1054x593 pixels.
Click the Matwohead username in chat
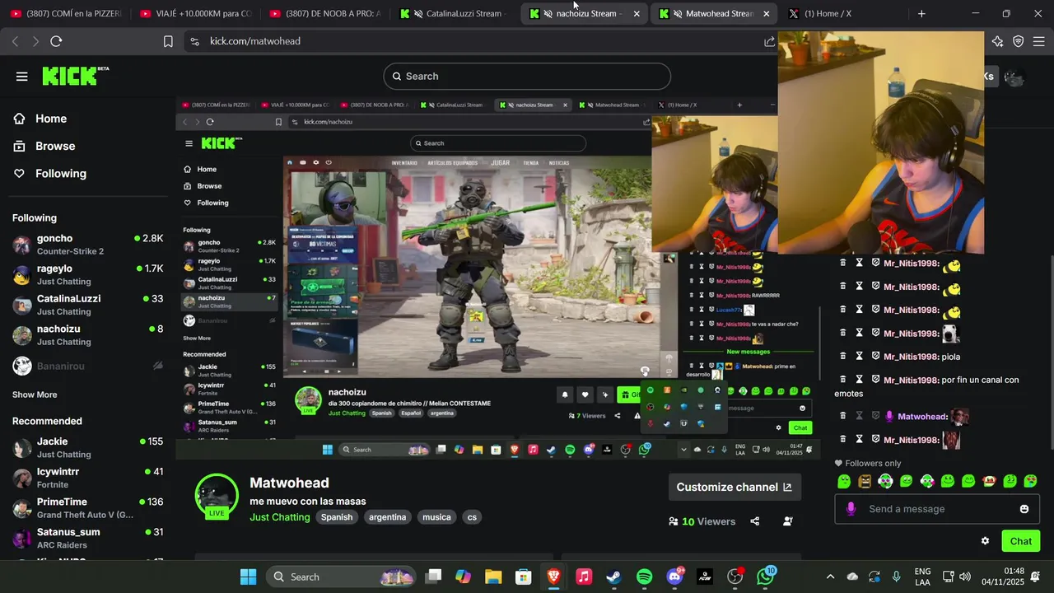[x=922, y=417]
